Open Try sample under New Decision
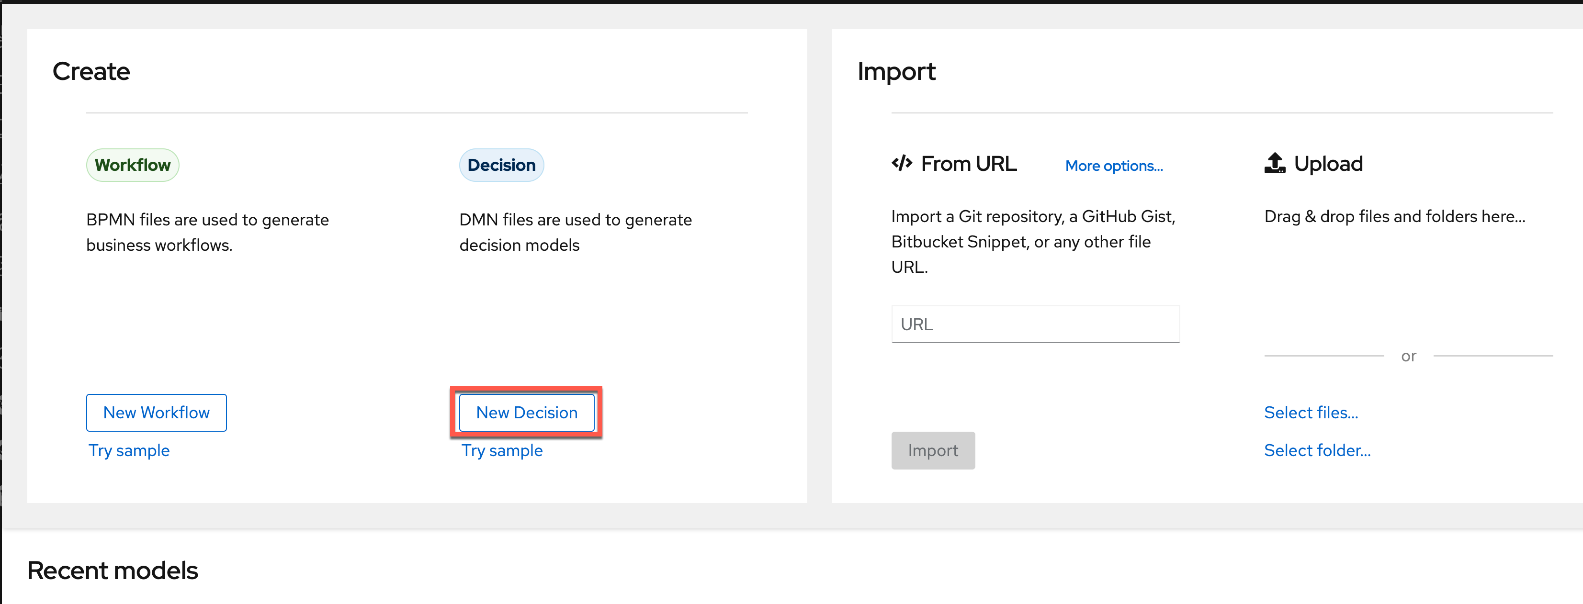The image size is (1583, 604). [x=502, y=450]
